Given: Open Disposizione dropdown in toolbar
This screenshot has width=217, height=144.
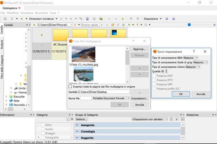Looking at the screenshot, I should tap(161, 19).
